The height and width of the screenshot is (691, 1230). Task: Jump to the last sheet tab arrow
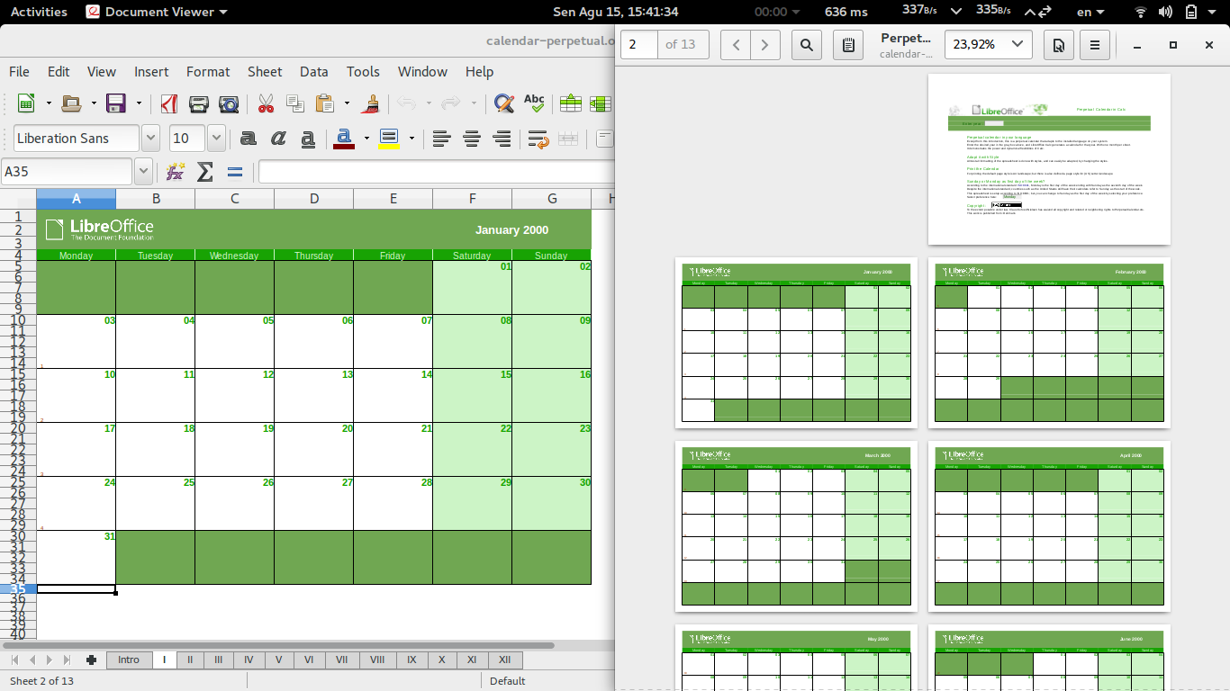pyautogui.click(x=67, y=660)
